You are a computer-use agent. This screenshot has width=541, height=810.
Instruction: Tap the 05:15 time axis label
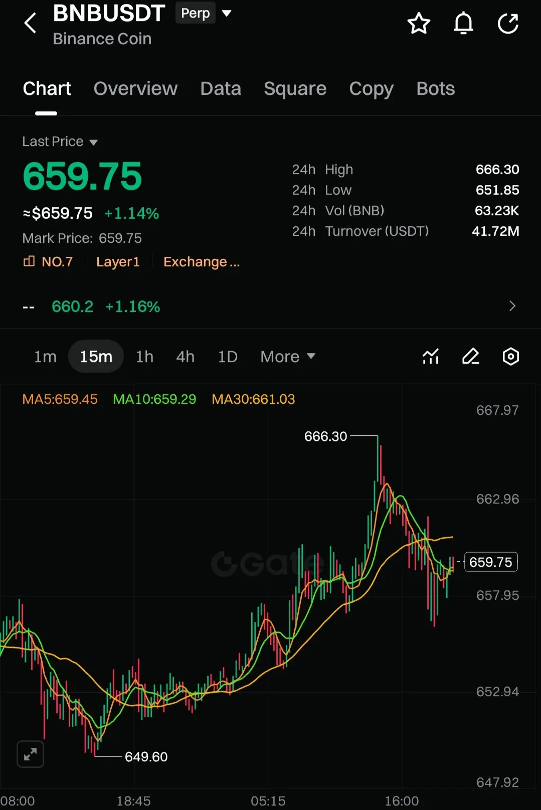(268, 801)
